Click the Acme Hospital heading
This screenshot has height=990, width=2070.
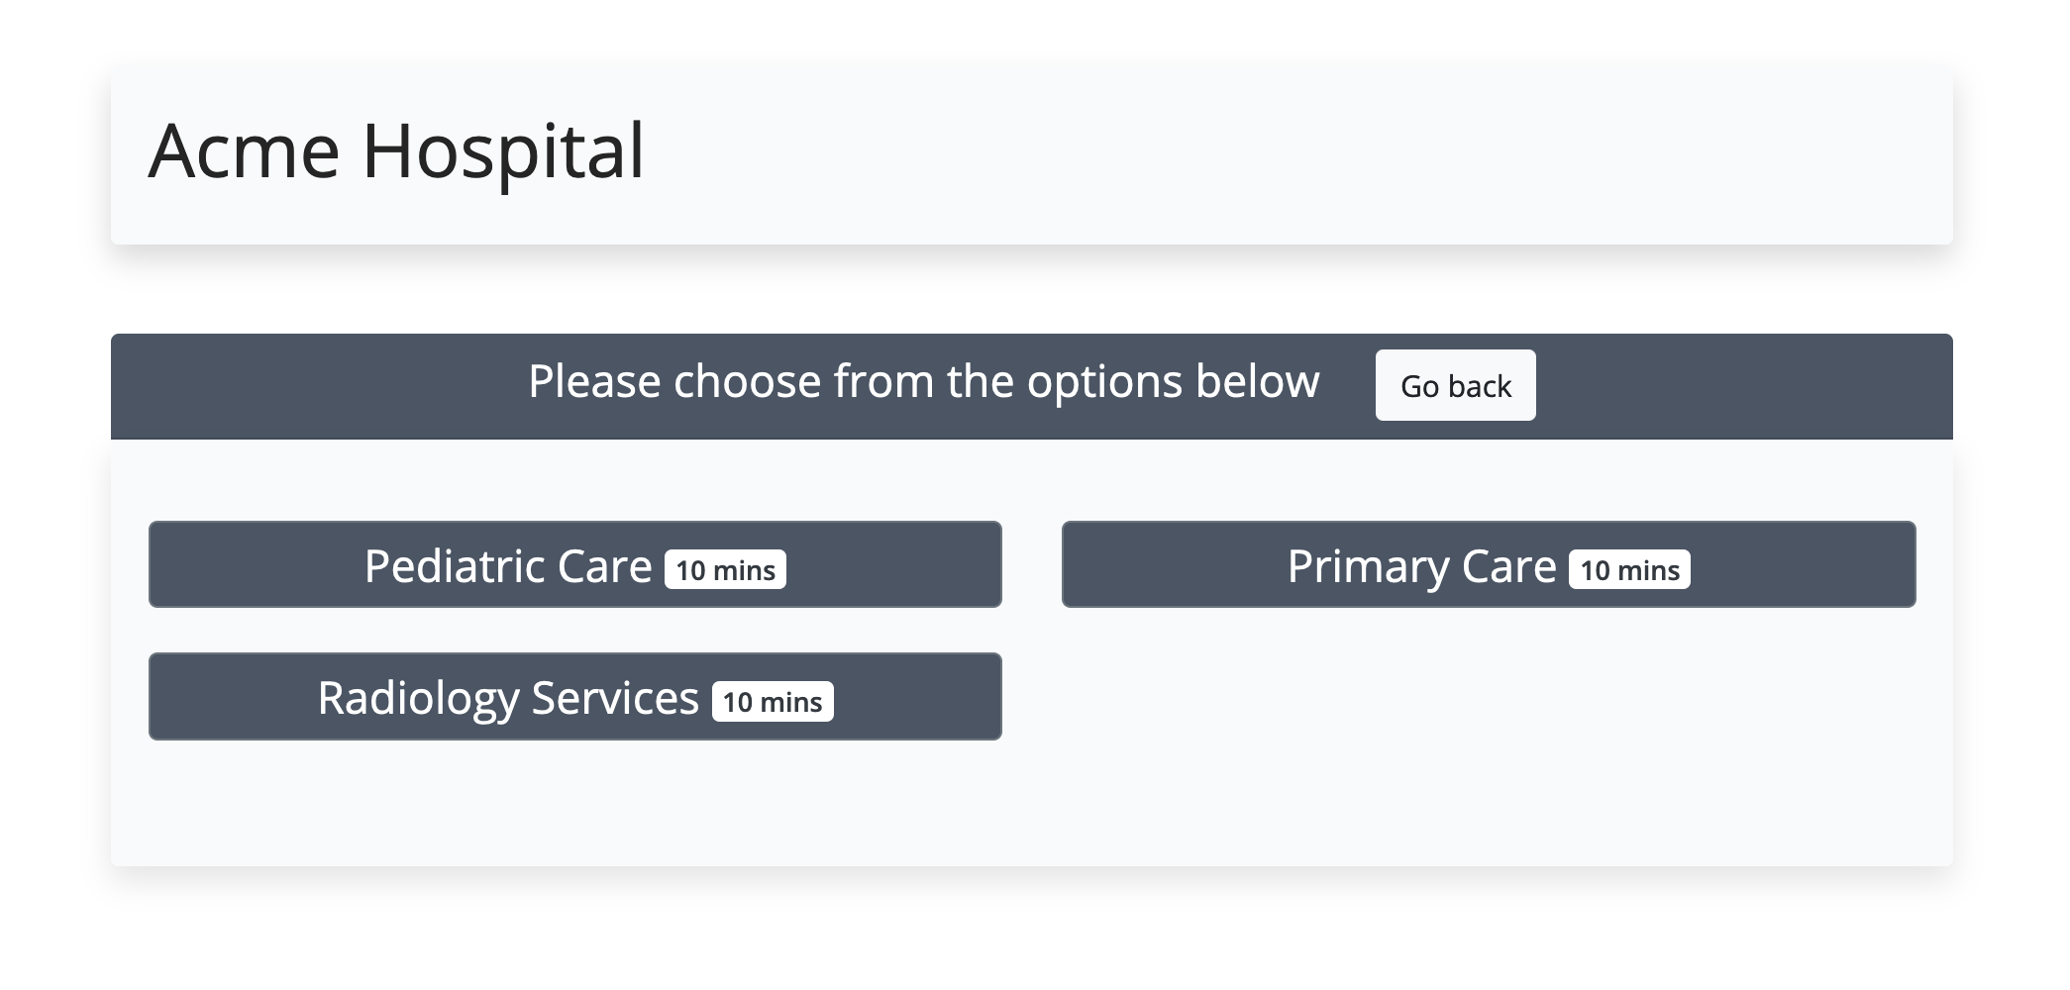tap(396, 151)
